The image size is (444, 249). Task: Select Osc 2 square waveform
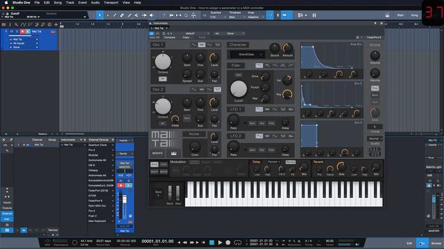pyautogui.click(x=217, y=89)
